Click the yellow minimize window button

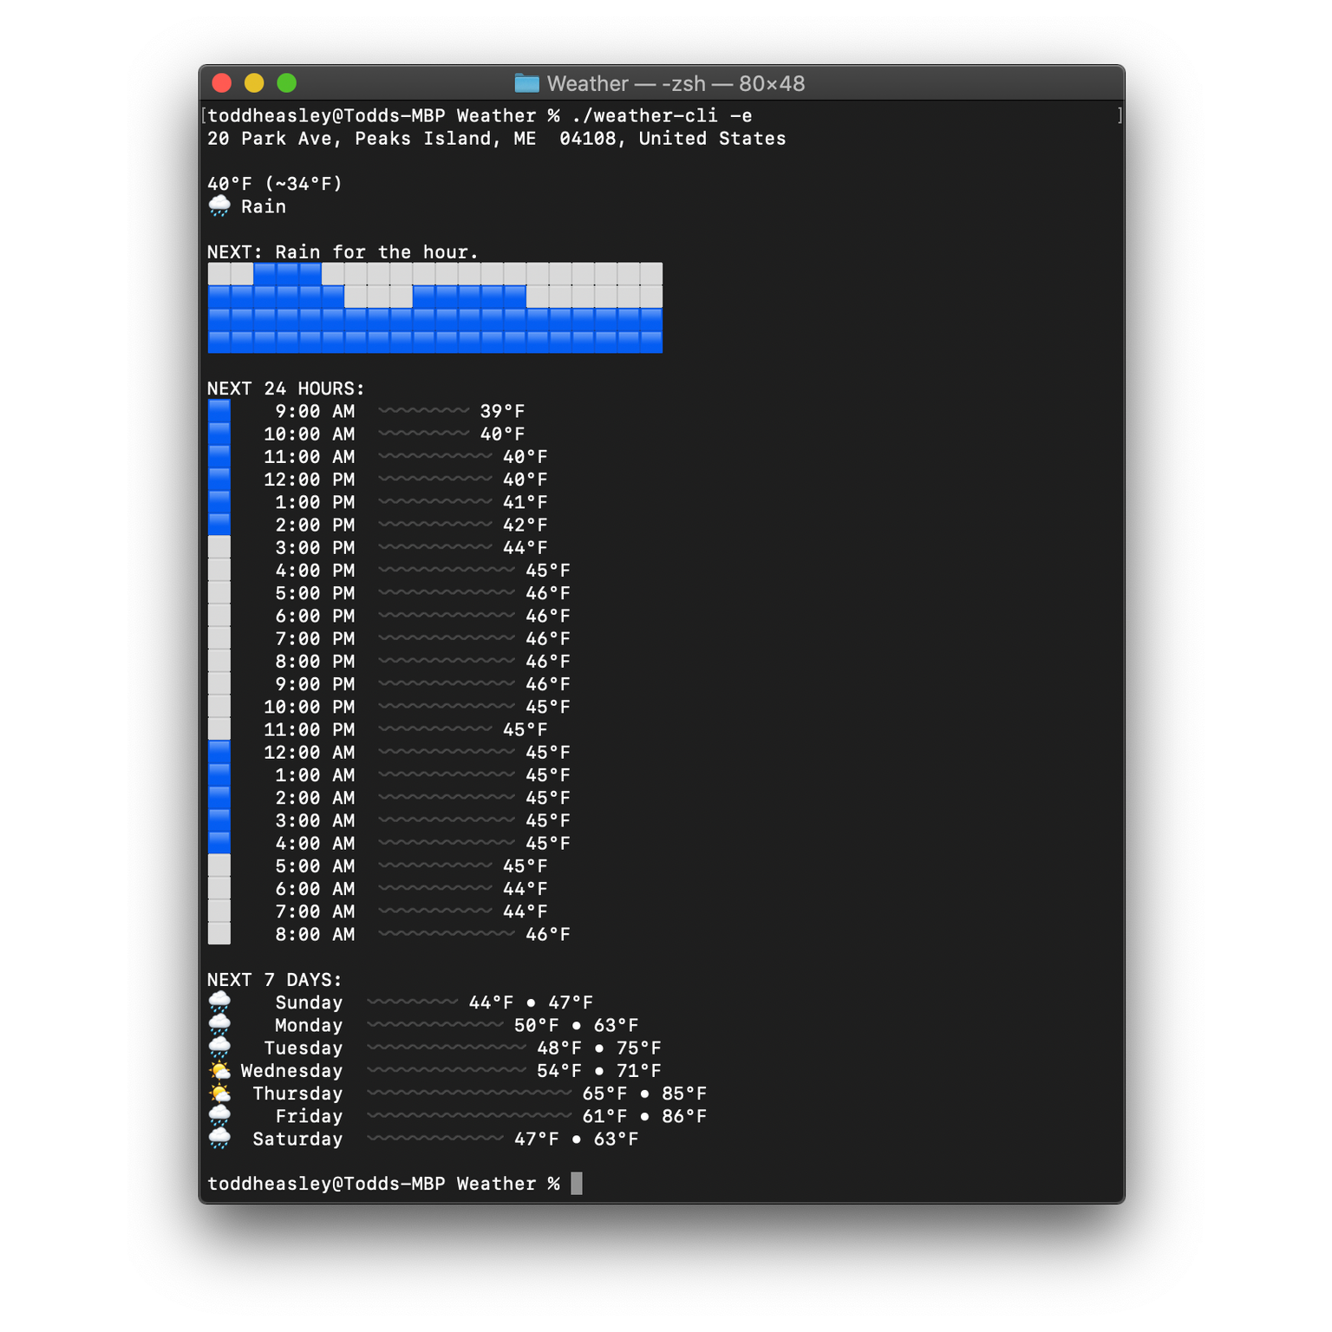tap(254, 83)
